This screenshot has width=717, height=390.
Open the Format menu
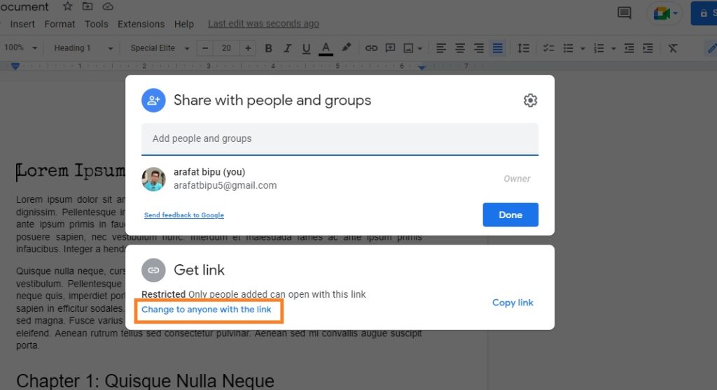[60, 24]
